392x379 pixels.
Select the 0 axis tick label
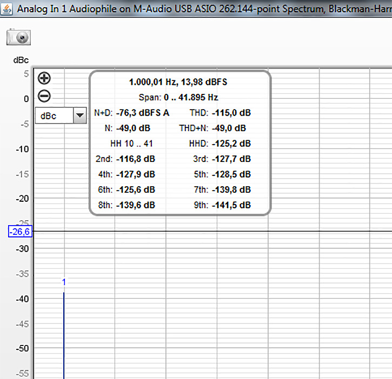(x=26, y=99)
